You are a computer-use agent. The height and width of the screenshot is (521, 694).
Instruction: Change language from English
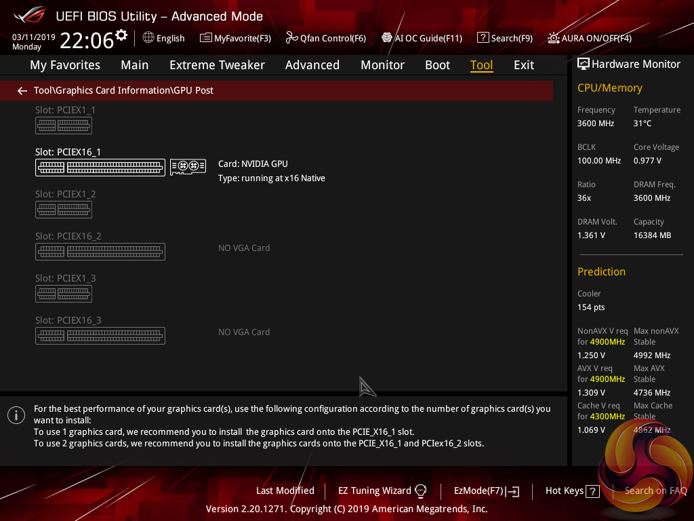click(170, 38)
